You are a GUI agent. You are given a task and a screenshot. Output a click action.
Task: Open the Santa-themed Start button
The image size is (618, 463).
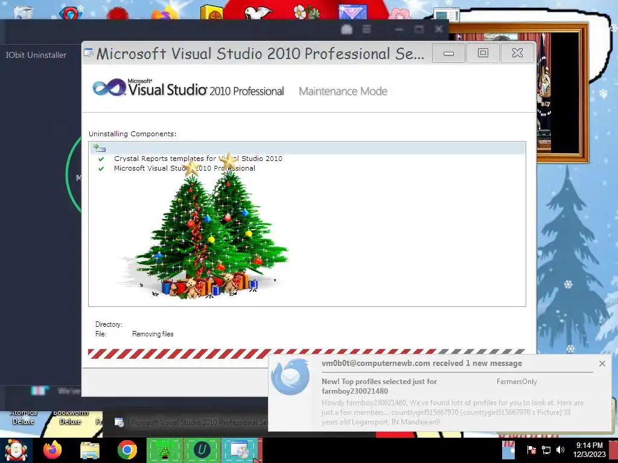(16, 450)
